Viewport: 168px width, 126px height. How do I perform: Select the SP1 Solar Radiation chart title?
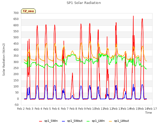click(84, 3)
